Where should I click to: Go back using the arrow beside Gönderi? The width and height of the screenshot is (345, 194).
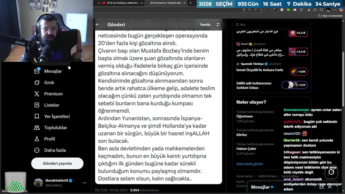pos(97,25)
